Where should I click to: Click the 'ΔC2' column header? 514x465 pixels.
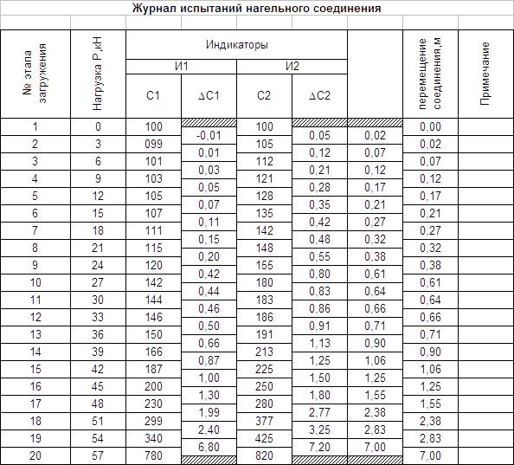pyautogui.click(x=319, y=96)
